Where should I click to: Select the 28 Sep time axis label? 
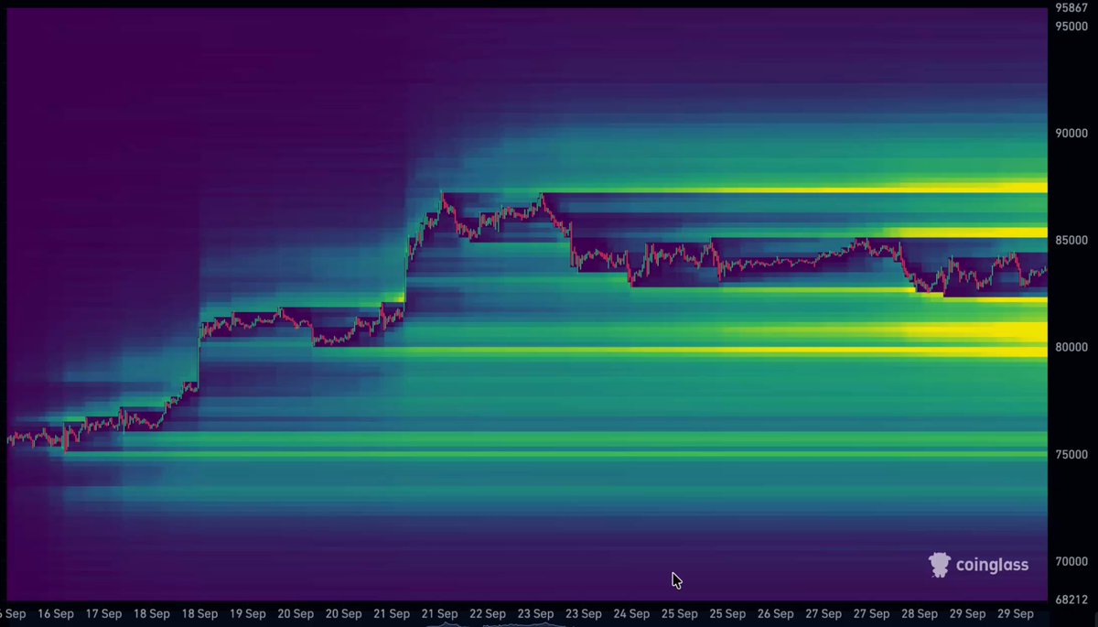[920, 614]
